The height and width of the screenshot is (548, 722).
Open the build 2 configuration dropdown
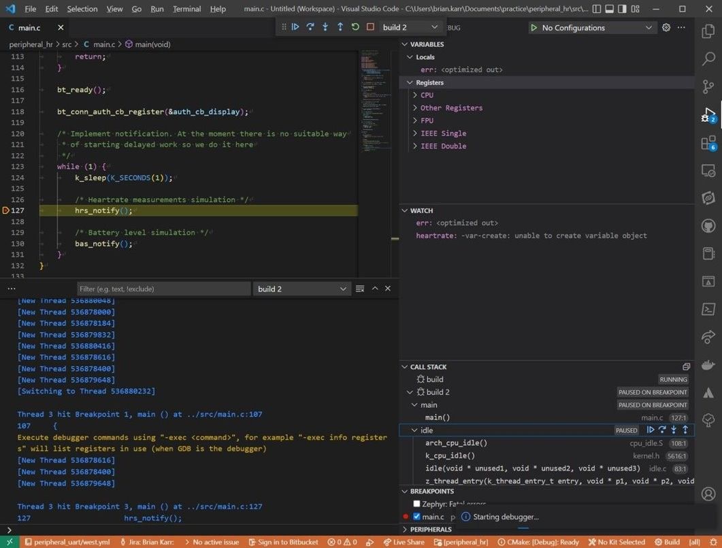409,27
